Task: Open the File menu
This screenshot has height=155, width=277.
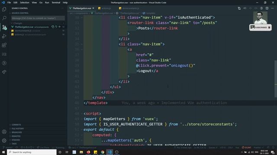Action: coord(9,3)
